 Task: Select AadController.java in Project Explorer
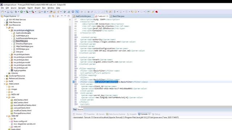coord(23,33)
